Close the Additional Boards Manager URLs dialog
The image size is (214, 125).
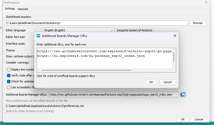pos(175,36)
